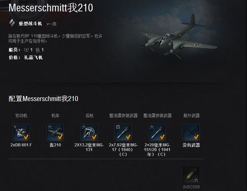
Task: Select the 2xDB 601 F engine module icon
Action: (21, 132)
